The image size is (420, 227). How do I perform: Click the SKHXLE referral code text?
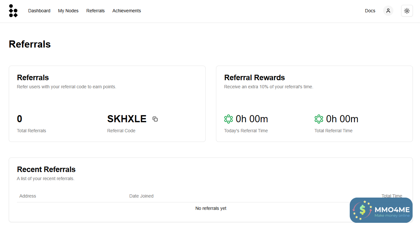pos(127,119)
